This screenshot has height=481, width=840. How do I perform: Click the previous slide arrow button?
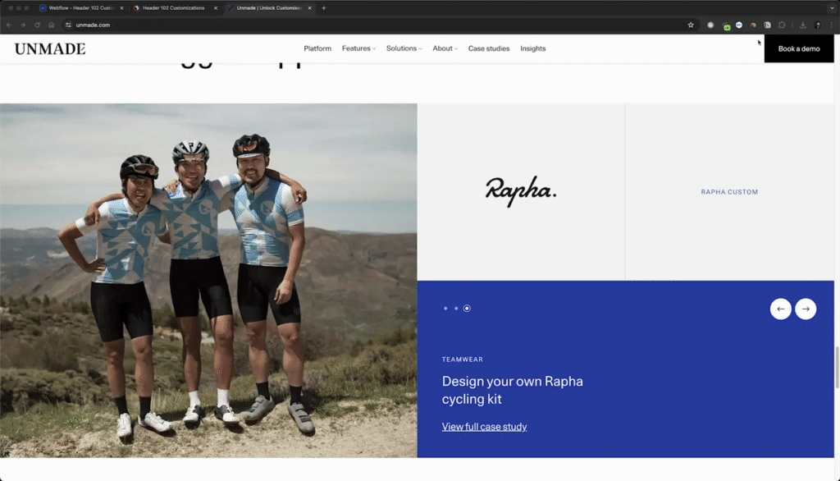coord(780,309)
